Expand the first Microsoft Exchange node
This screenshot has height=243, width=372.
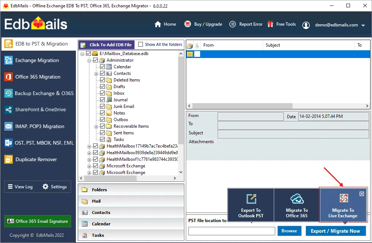pos(89,166)
